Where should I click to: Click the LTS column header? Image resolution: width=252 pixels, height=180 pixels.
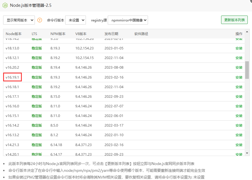(x=34, y=34)
